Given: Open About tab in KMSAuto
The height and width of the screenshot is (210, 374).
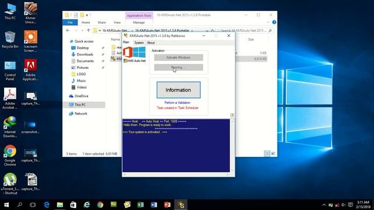Looking at the screenshot, I should coord(151,43).
